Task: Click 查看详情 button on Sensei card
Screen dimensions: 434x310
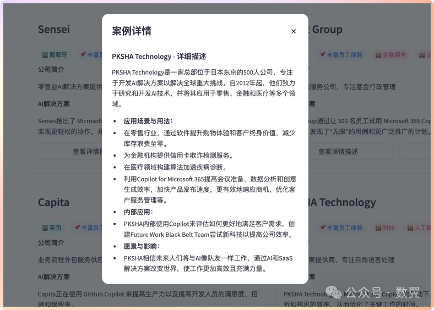Action: pos(70,152)
